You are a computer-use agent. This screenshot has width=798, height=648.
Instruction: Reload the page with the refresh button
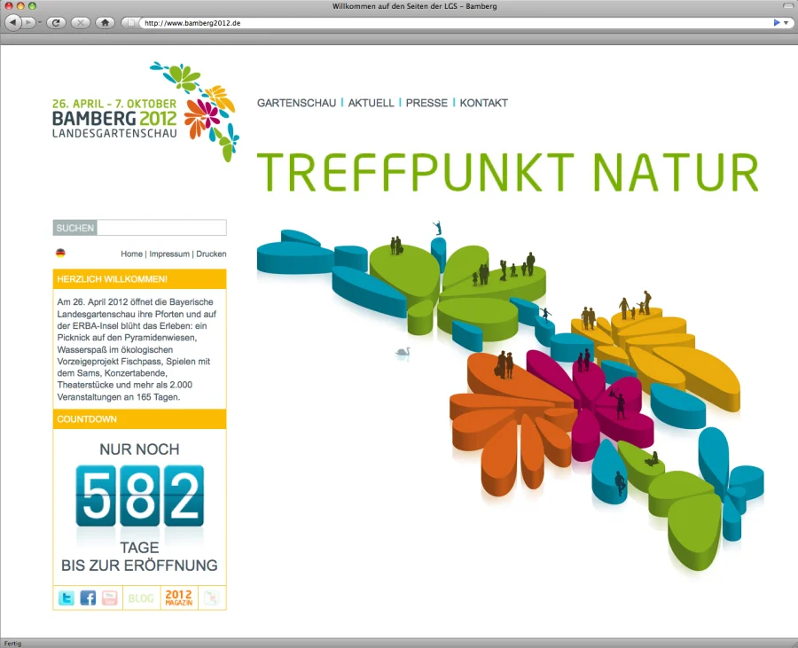[56, 22]
